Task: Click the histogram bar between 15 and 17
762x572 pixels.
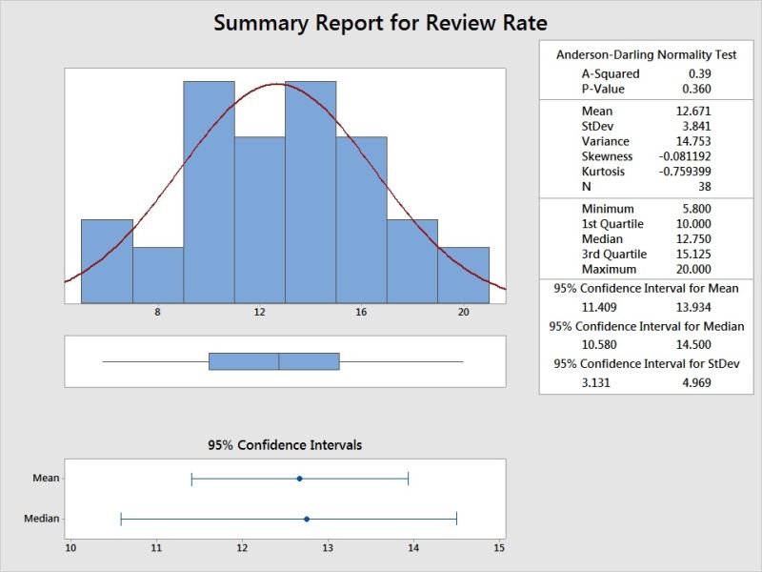Action: 361,219
